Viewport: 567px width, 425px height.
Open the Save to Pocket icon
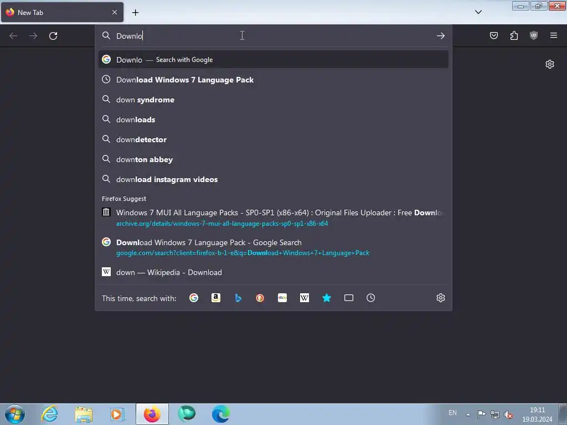point(494,35)
